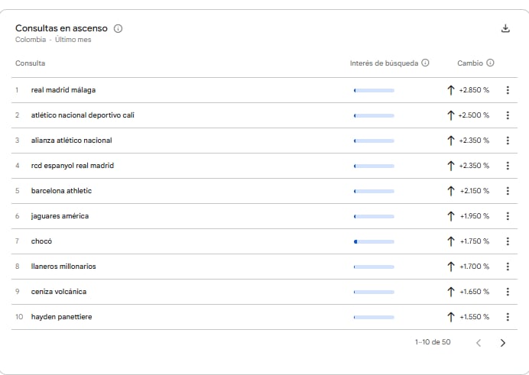Image resolution: width=529 pixels, height=375 pixels.
Task: Click up arrow for real madrid málaga change
Action: pos(451,90)
